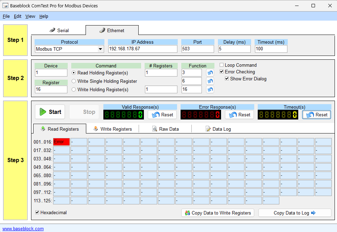Reset function code 3 to default

210,73
